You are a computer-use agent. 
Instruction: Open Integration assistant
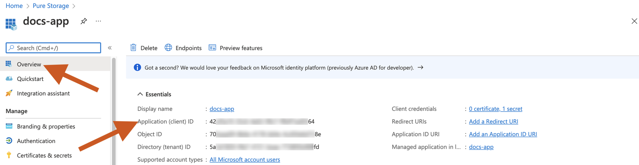coord(43,93)
